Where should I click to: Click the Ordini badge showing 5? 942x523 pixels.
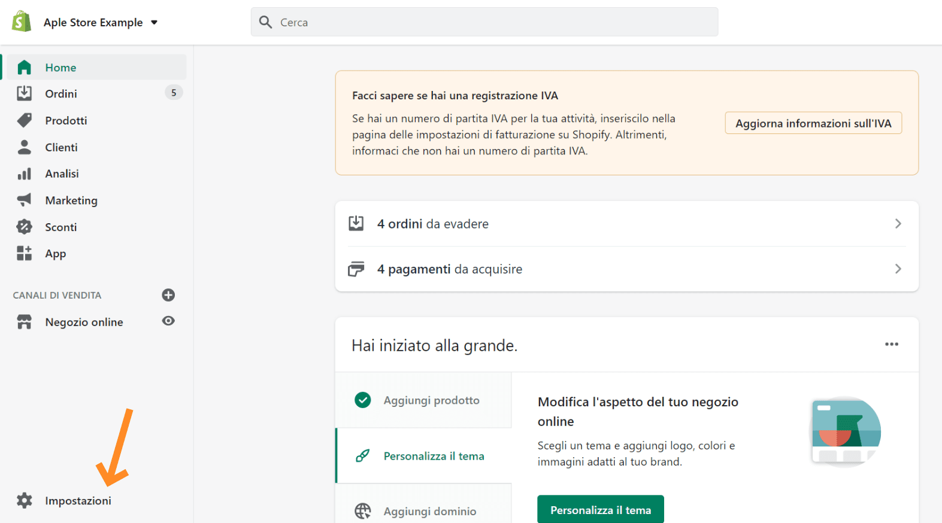pos(174,93)
